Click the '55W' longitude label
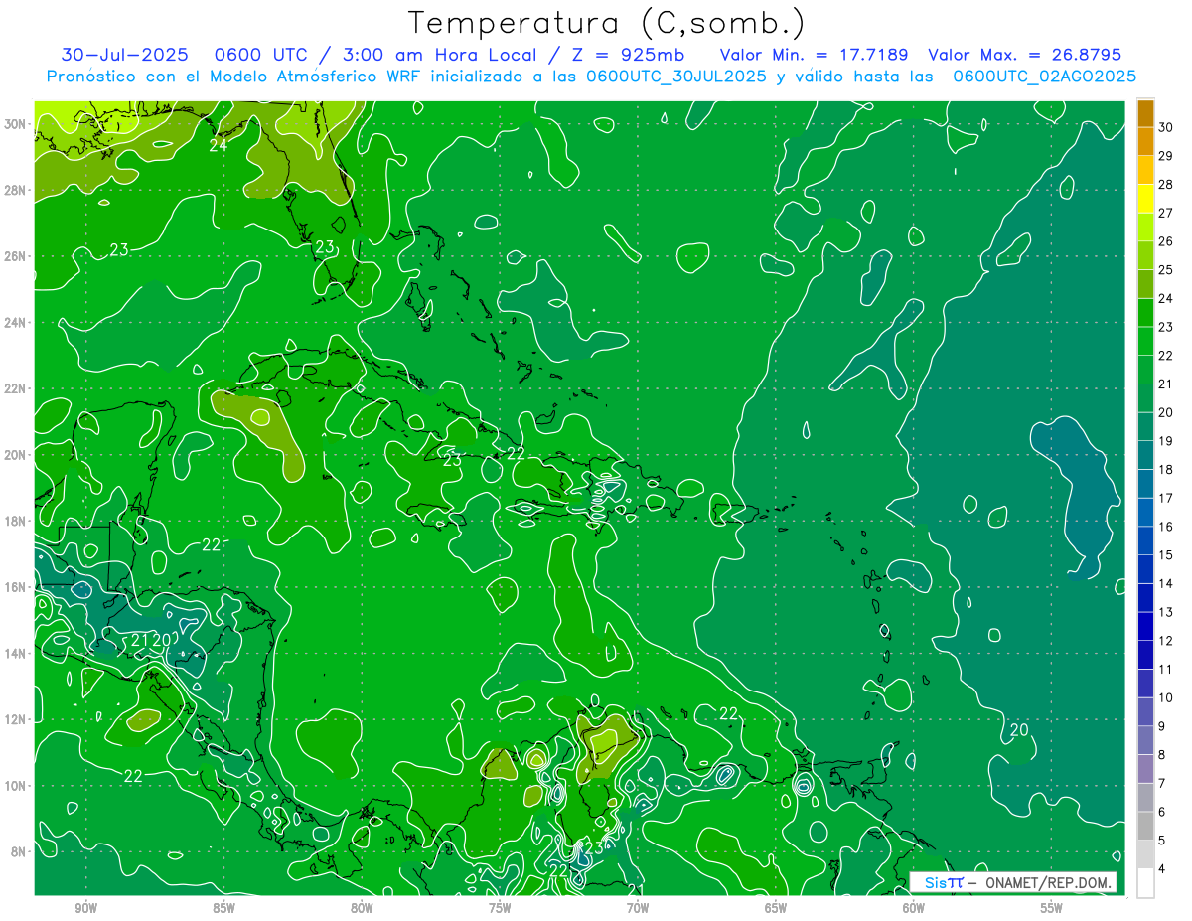Screen dimensions: 1192x921 pyautogui.click(x=1052, y=907)
